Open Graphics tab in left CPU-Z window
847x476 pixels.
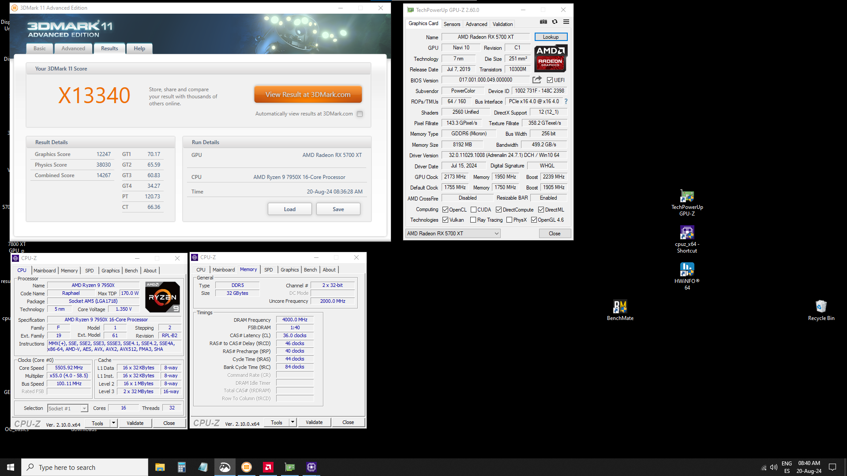110,271
